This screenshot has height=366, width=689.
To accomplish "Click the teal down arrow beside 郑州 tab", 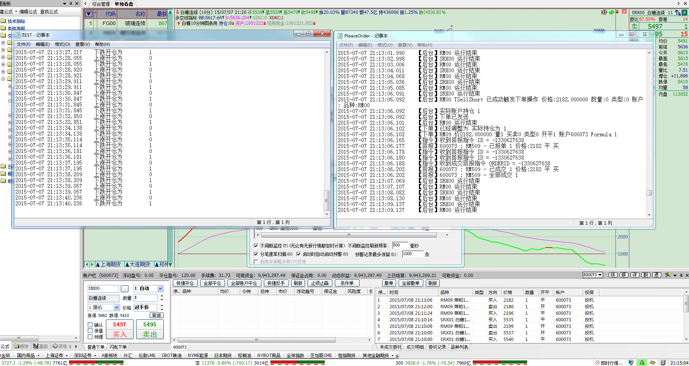I will [x=170, y=265].
